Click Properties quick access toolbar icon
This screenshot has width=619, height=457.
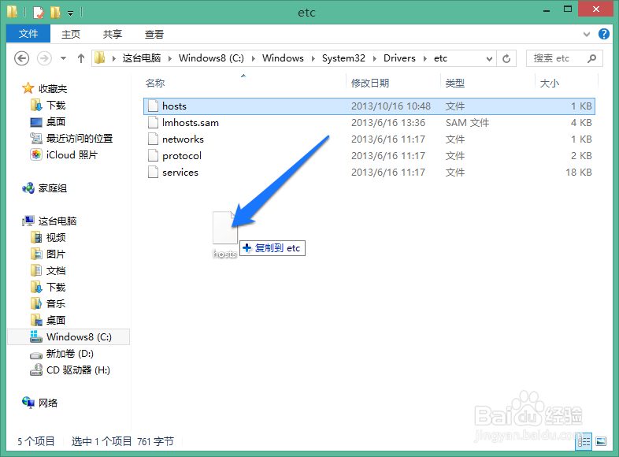click(39, 13)
